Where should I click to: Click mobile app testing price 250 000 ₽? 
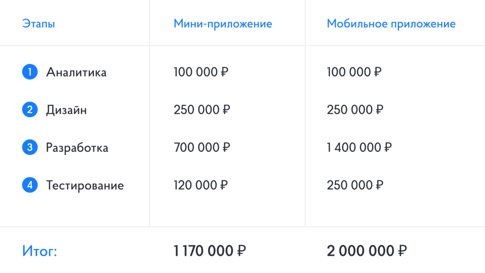(355, 185)
